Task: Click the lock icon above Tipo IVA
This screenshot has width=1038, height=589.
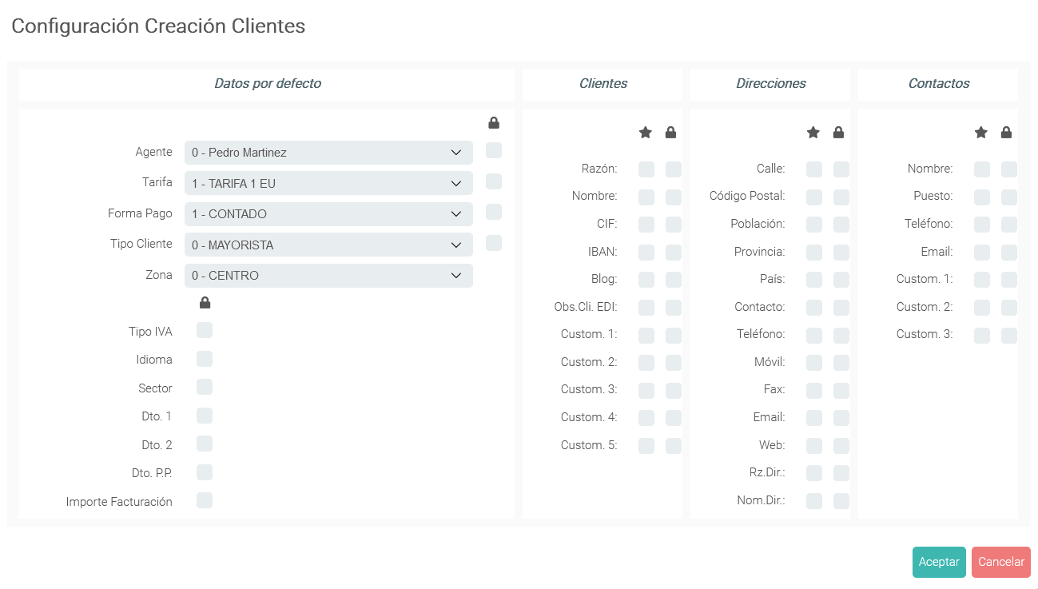Action: coord(205,303)
